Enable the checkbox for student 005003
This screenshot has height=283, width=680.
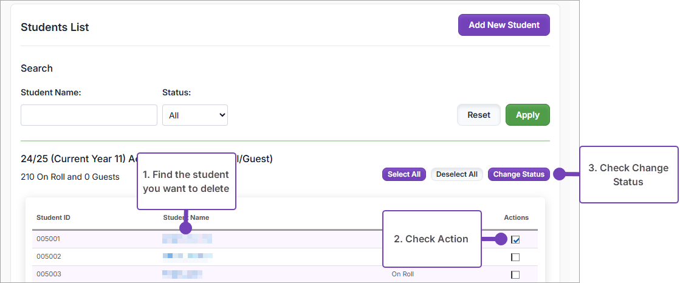pyautogui.click(x=515, y=274)
